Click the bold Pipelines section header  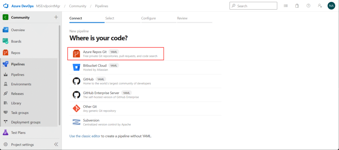18,64
